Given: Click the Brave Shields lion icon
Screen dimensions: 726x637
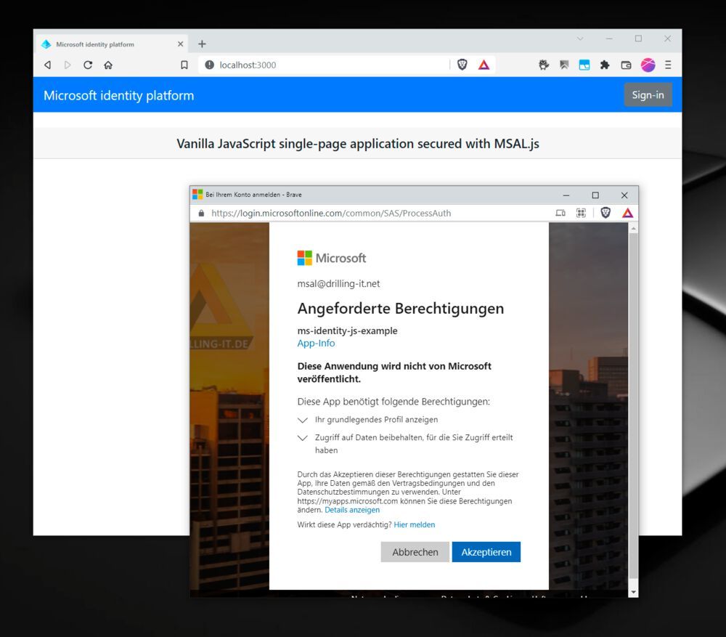Looking at the screenshot, I should 462,65.
